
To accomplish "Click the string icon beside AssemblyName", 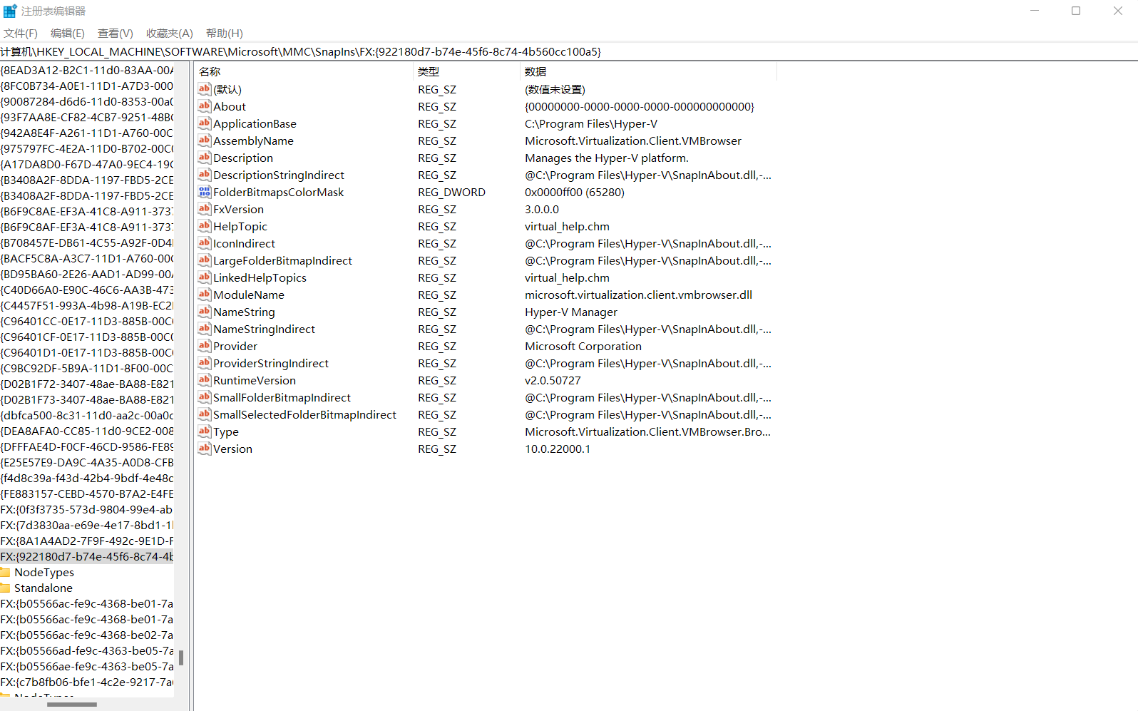I will point(205,140).
